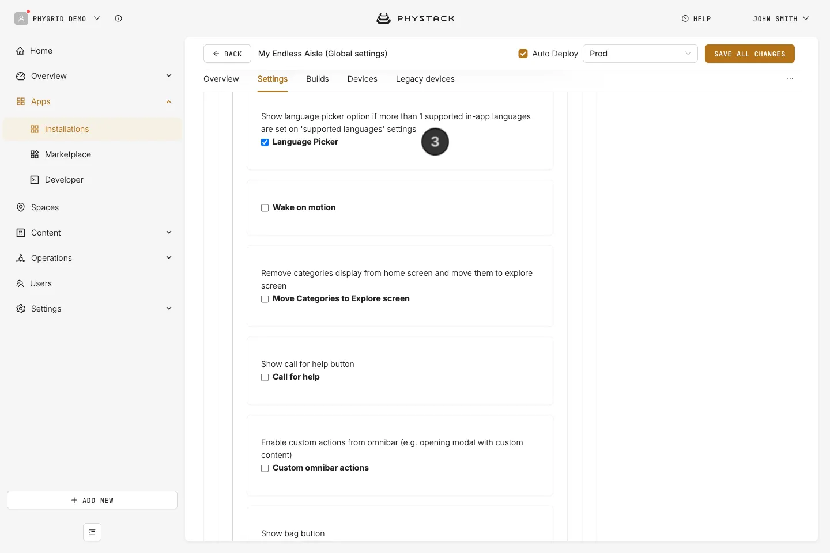Click the Marketplace icon in the sidebar
Viewport: 830px width, 553px height.
point(35,154)
